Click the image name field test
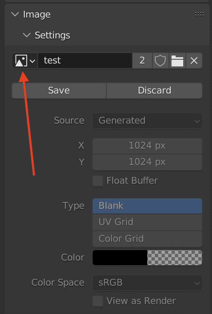 pyautogui.click(x=85, y=61)
